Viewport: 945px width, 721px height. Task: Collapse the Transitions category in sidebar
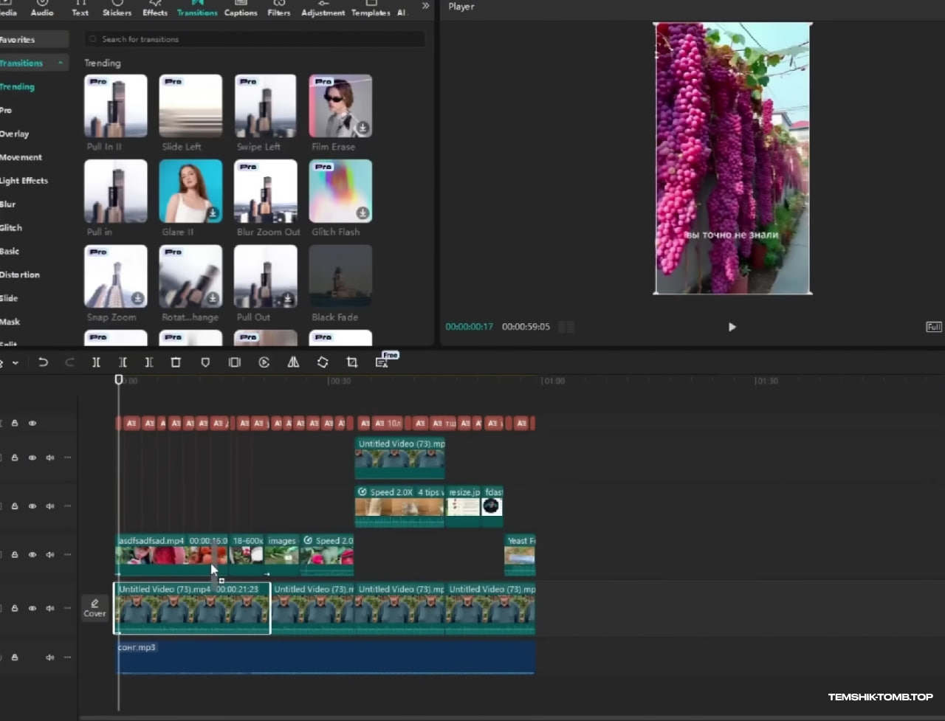pyautogui.click(x=61, y=63)
